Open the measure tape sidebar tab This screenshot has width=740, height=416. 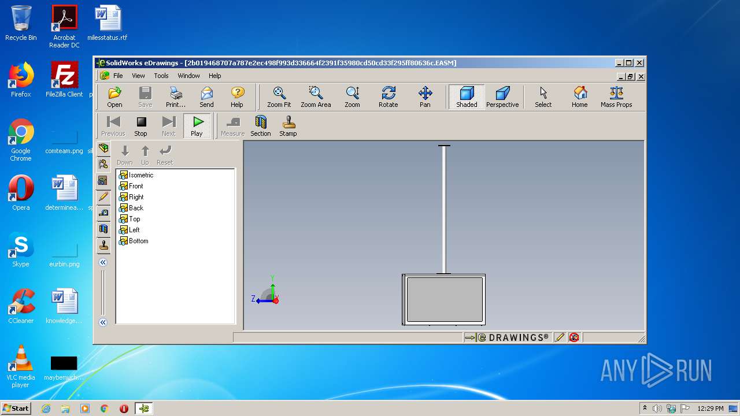(x=103, y=213)
